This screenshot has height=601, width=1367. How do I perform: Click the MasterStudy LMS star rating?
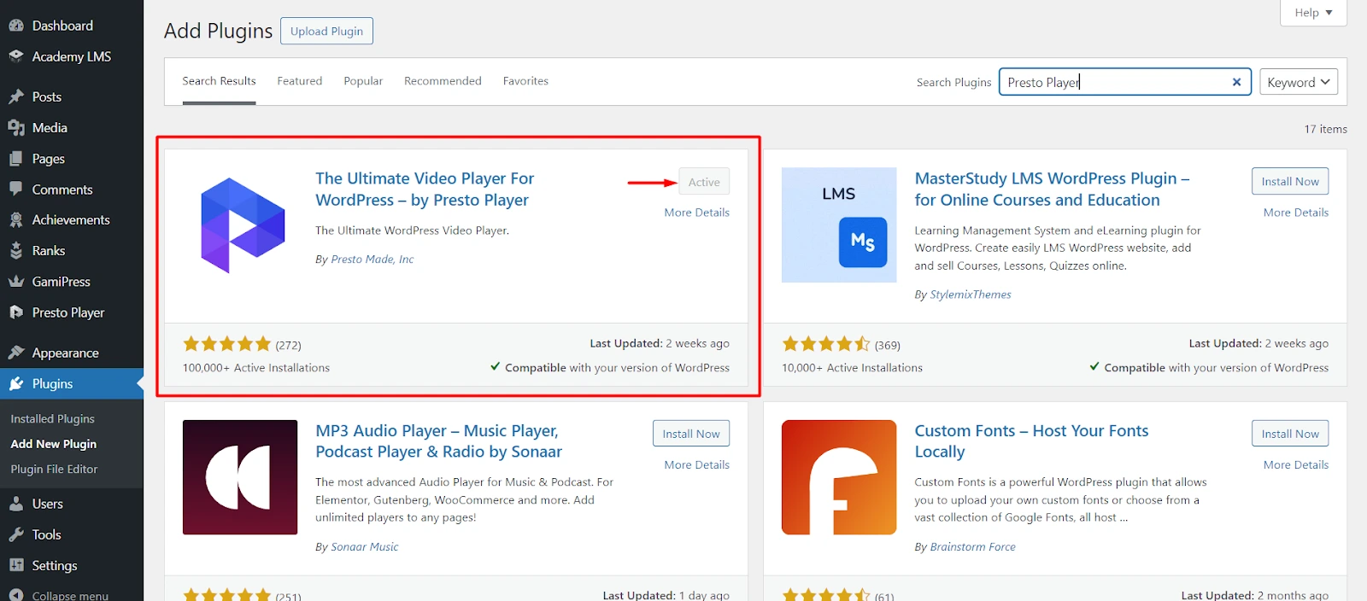[x=826, y=344]
